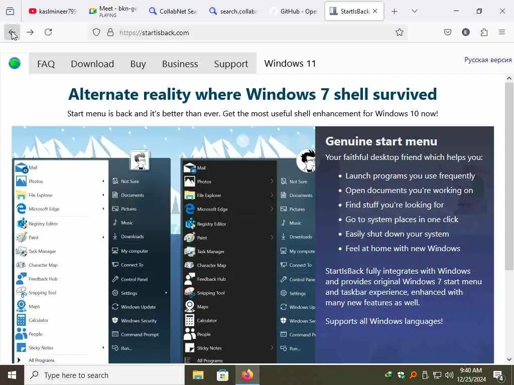This screenshot has width=514, height=385.
Task: Expand Sticky Notes chevron in dark start menu
Action: (x=272, y=348)
